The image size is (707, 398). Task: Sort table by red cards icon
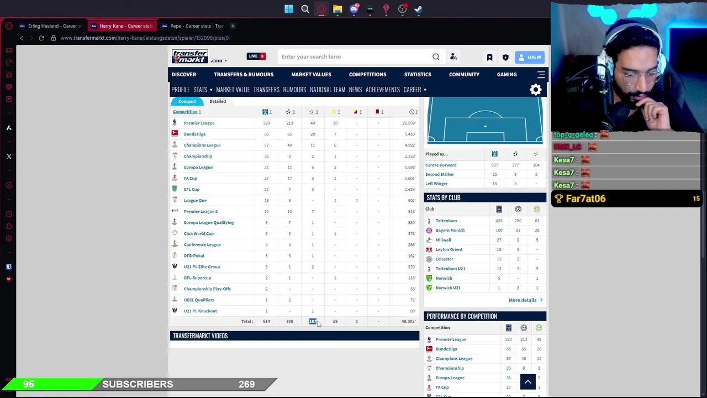tap(379, 112)
